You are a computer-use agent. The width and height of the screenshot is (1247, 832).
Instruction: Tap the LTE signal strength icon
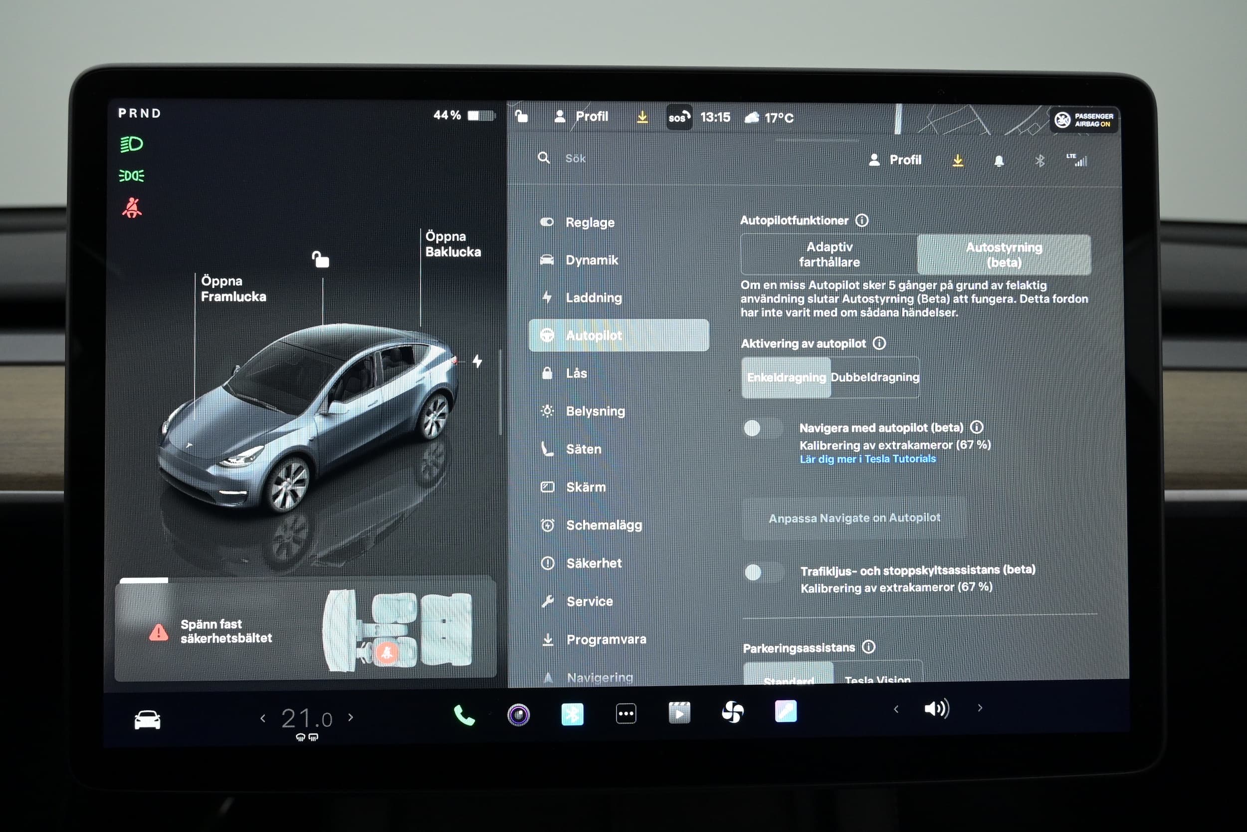[1077, 160]
